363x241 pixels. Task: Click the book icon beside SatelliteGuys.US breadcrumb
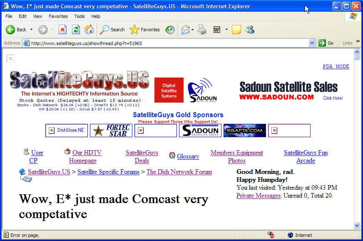(x=22, y=172)
